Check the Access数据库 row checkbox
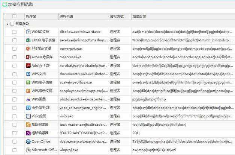Image resolution: width=235 pixels, height=155 pixels. pyautogui.click(x=14, y=57)
